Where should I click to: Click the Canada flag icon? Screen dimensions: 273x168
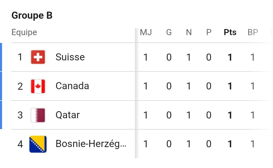[38, 86]
